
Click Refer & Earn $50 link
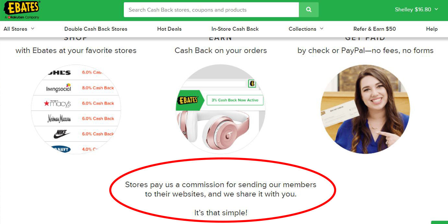pos(374,29)
